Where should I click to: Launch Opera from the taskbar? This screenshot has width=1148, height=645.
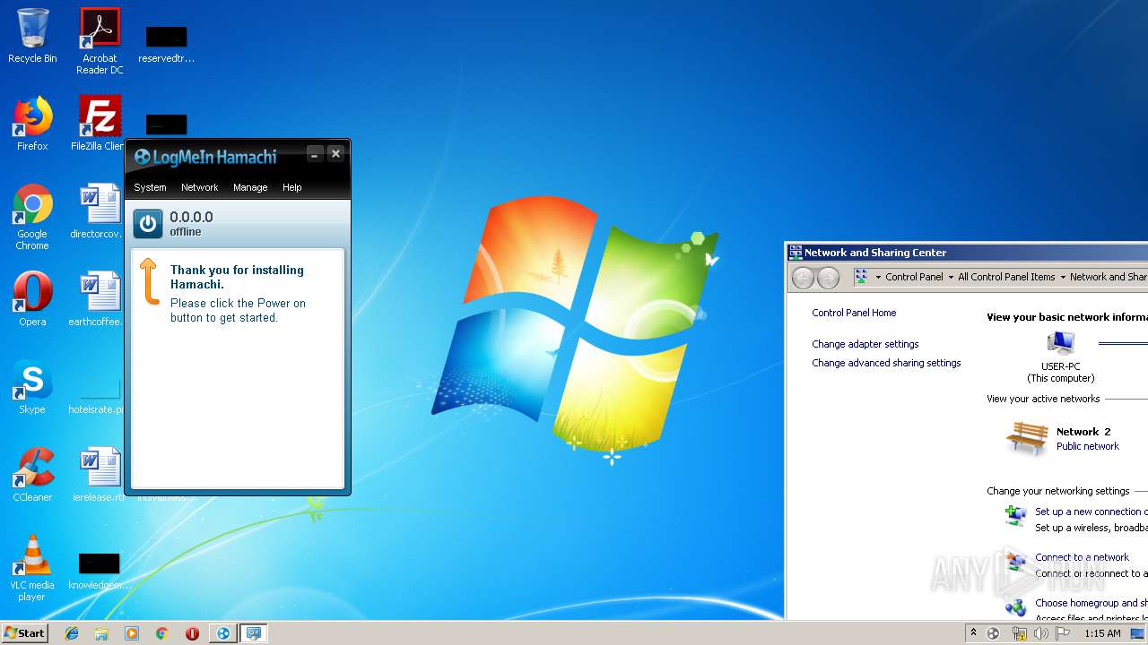[192, 633]
